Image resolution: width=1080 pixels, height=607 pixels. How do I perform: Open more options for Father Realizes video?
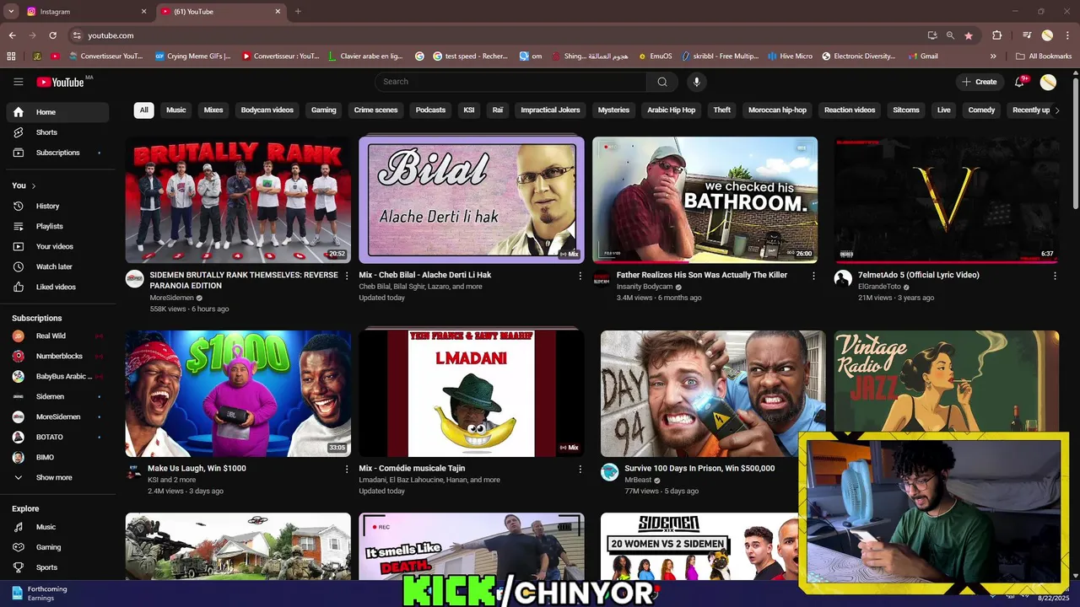(x=813, y=276)
